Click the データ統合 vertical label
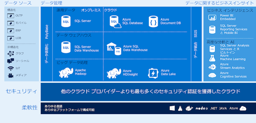 point(196,50)
